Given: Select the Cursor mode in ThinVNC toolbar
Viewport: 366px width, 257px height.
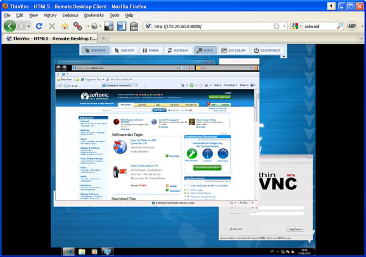Looking at the screenshot, I should point(125,50).
